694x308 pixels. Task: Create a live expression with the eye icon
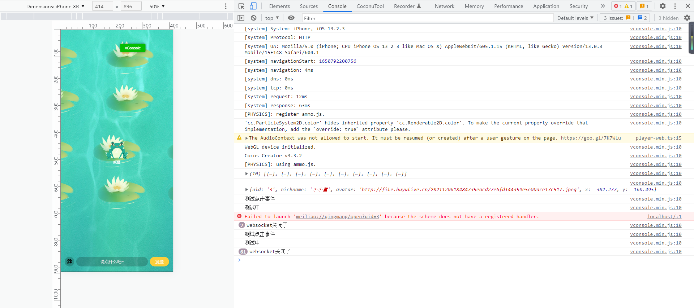coord(291,18)
